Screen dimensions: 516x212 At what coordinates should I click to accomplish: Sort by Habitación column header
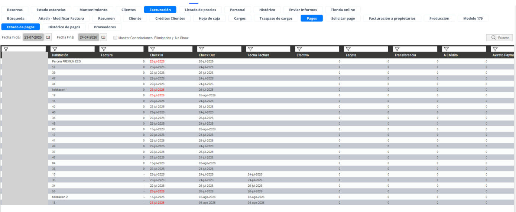(61, 55)
